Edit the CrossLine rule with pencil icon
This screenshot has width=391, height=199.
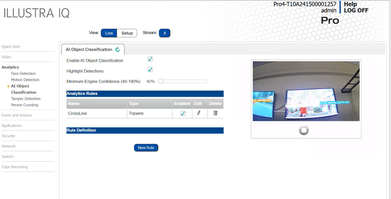199,113
